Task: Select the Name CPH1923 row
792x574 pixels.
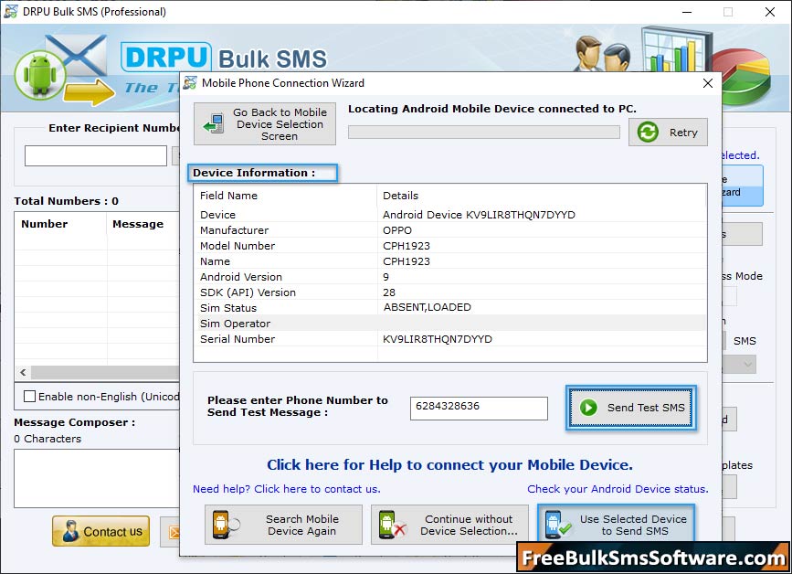Action: 449,261
